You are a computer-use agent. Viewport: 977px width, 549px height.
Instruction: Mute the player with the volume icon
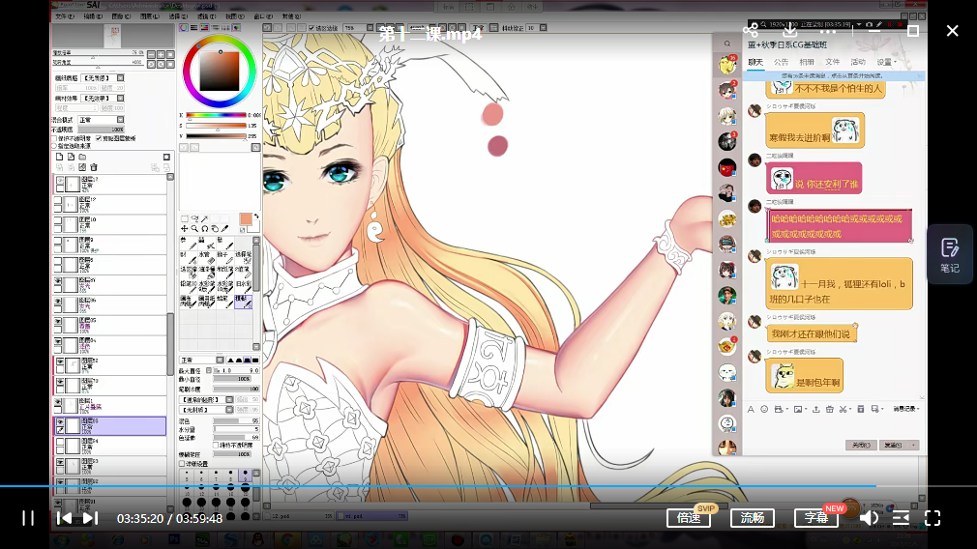[869, 518]
